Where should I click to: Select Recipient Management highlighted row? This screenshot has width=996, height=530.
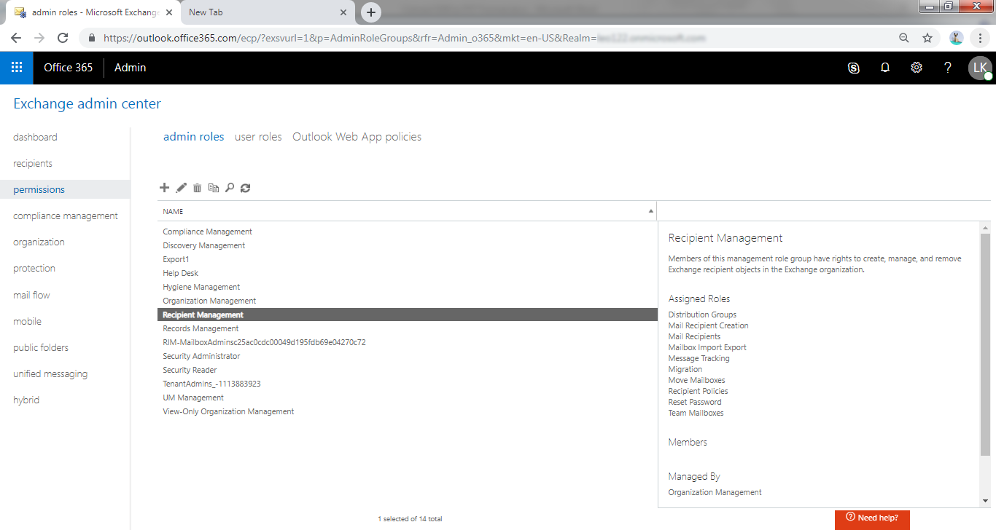pyautogui.click(x=407, y=315)
